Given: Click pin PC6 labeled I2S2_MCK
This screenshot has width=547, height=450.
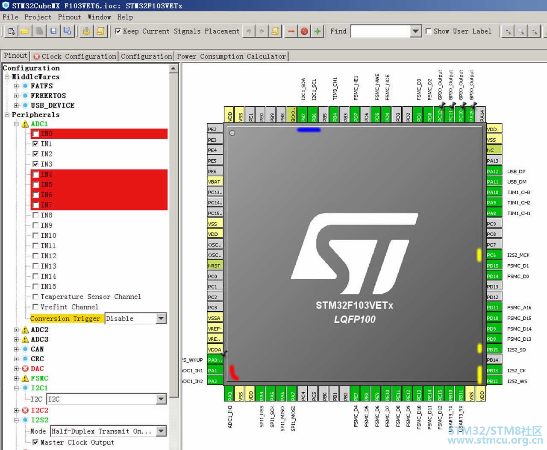Looking at the screenshot, I should point(494,255).
